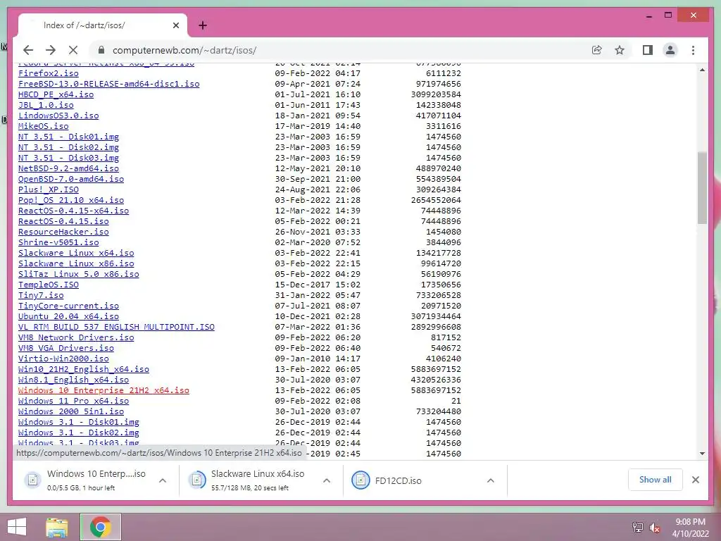Download LindowsOS3.0.iso

pos(58,116)
